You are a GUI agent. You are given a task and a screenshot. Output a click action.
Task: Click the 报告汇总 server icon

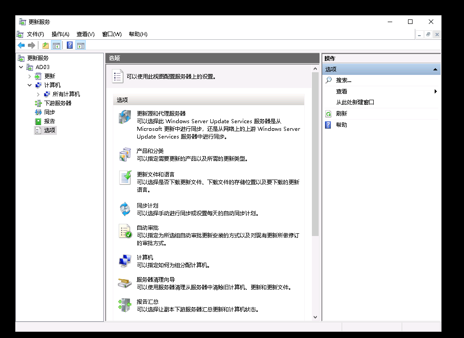125,305
